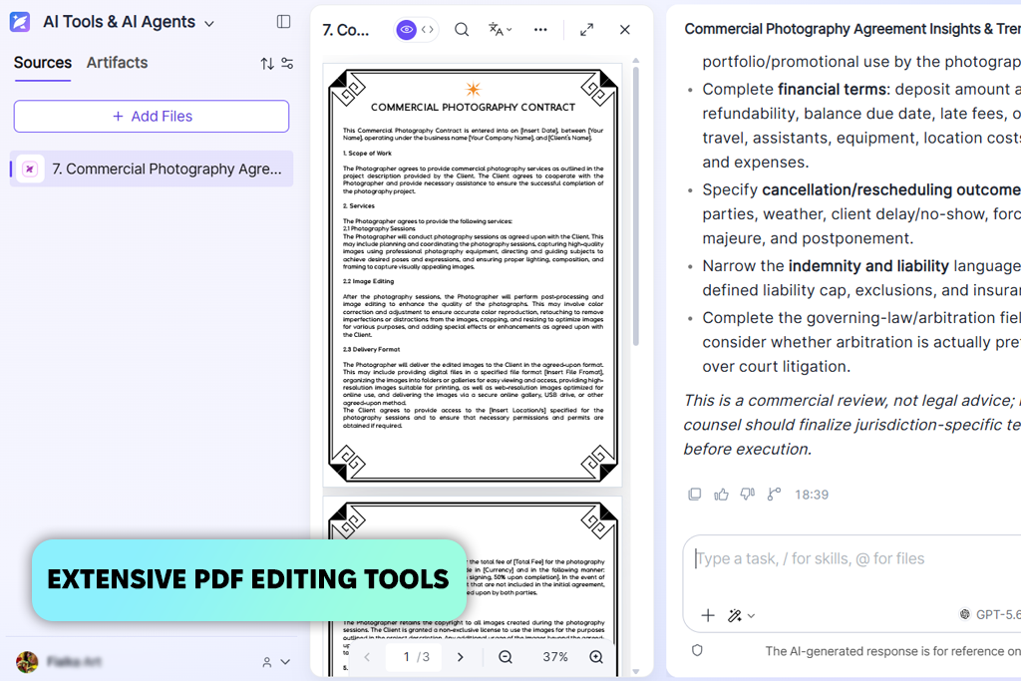The image size is (1021, 681).
Task: Like the AI response with thumbs up
Action: [x=721, y=495]
